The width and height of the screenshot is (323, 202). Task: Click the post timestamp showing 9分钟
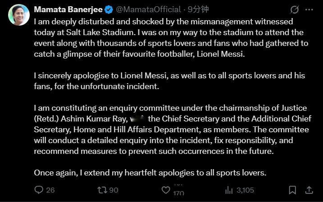[x=198, y=9]
